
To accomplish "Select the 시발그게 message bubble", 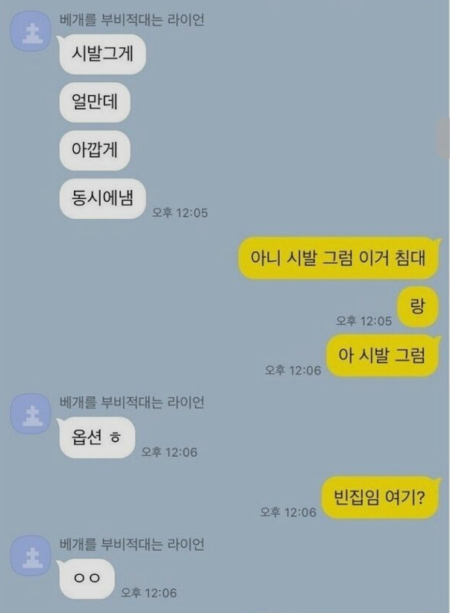I will (102, 54).
